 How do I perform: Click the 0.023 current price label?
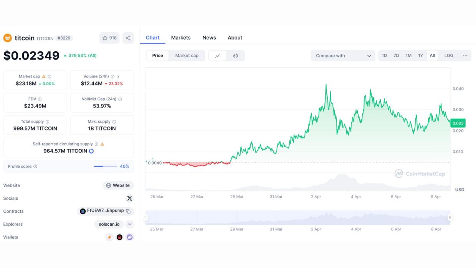click(458, 123)
